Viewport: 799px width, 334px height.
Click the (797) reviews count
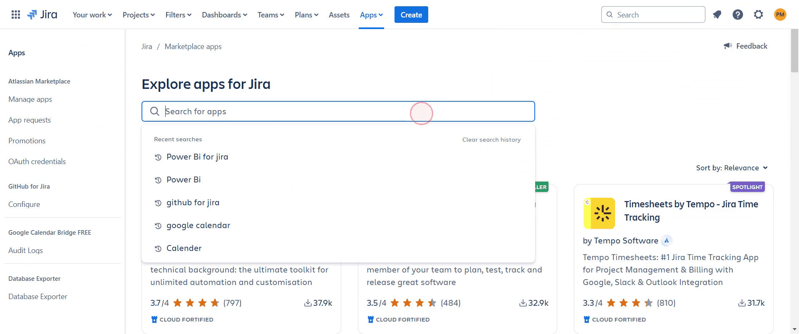(232, 303)
